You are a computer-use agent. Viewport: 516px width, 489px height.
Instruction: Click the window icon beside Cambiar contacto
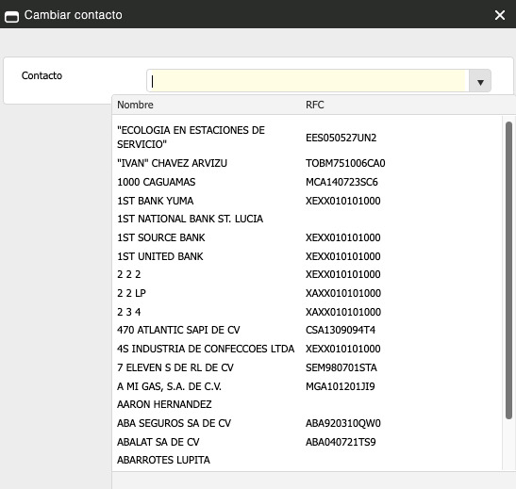tap(12, 16)
